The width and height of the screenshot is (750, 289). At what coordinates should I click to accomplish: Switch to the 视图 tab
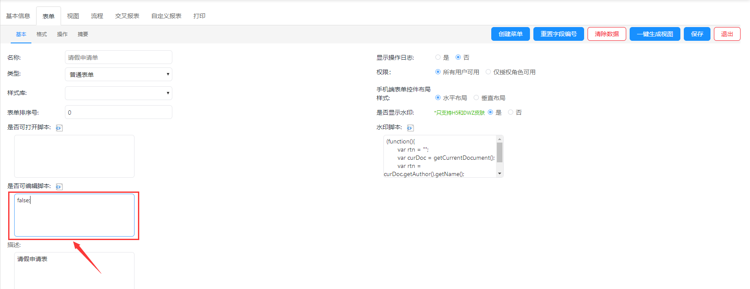tap(73, 16)
